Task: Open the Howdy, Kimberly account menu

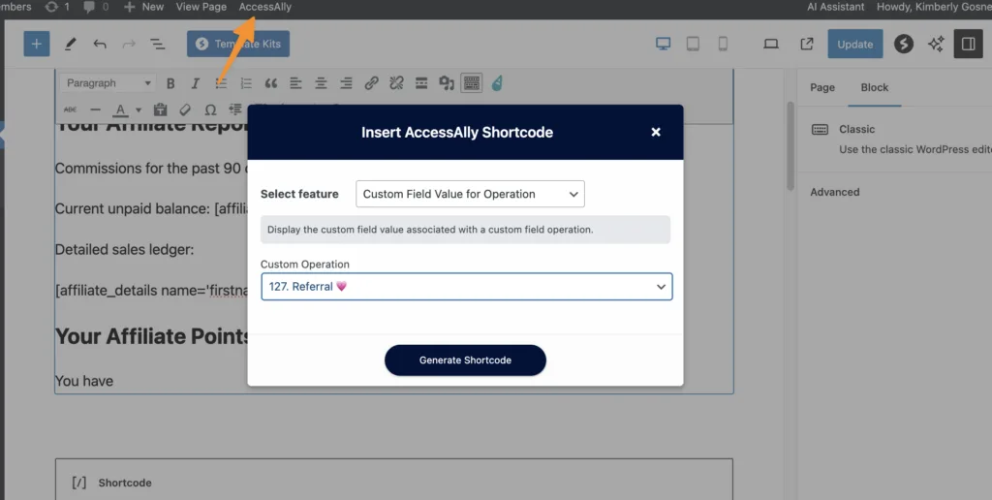Action: [x=934, y=7]
